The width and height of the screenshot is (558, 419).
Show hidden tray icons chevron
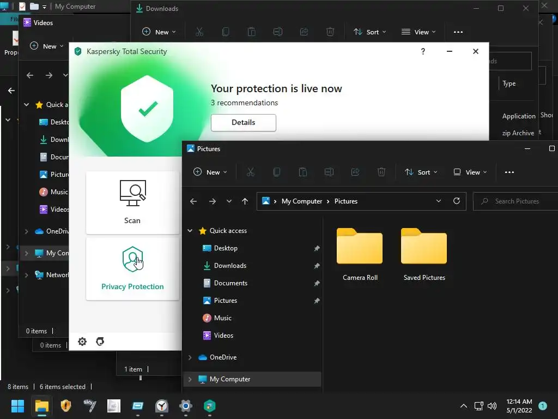tap(463, 406)
